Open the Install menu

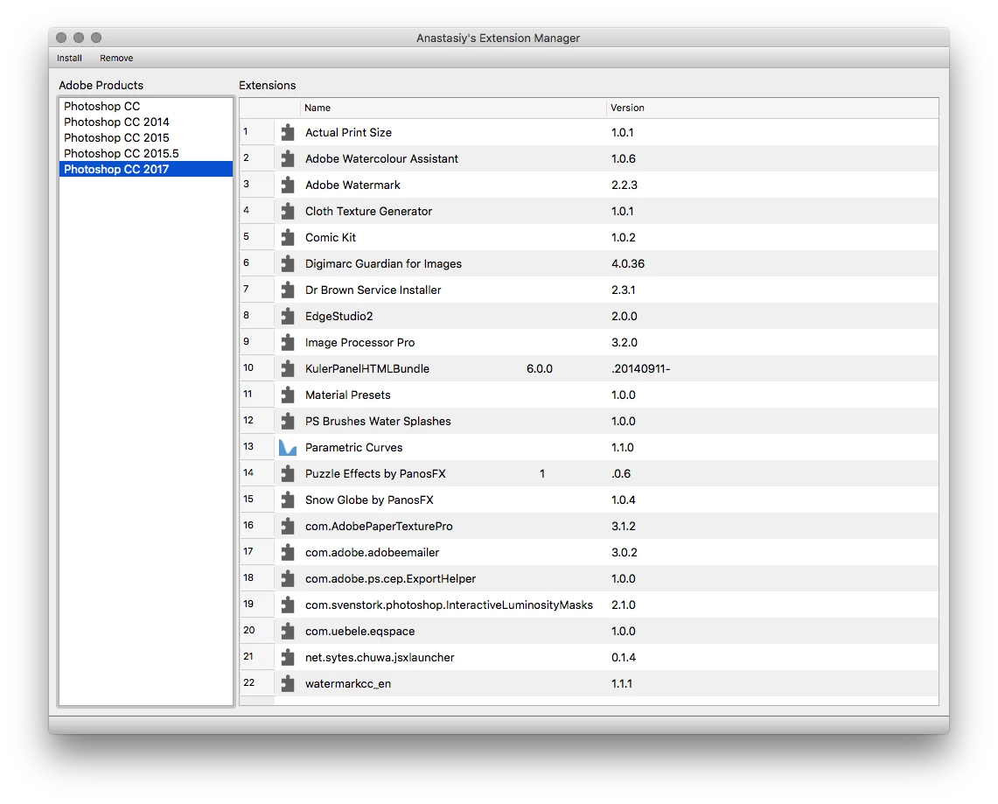tap(69, 58)
